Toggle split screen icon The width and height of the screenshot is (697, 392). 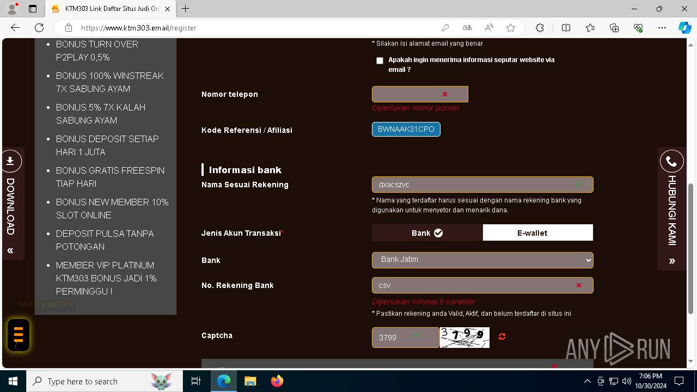click(x=566, y=28)
